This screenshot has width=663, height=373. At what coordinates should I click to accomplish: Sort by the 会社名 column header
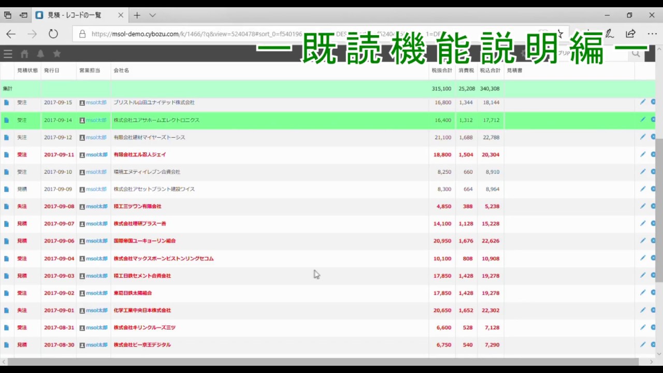point(121,70)
